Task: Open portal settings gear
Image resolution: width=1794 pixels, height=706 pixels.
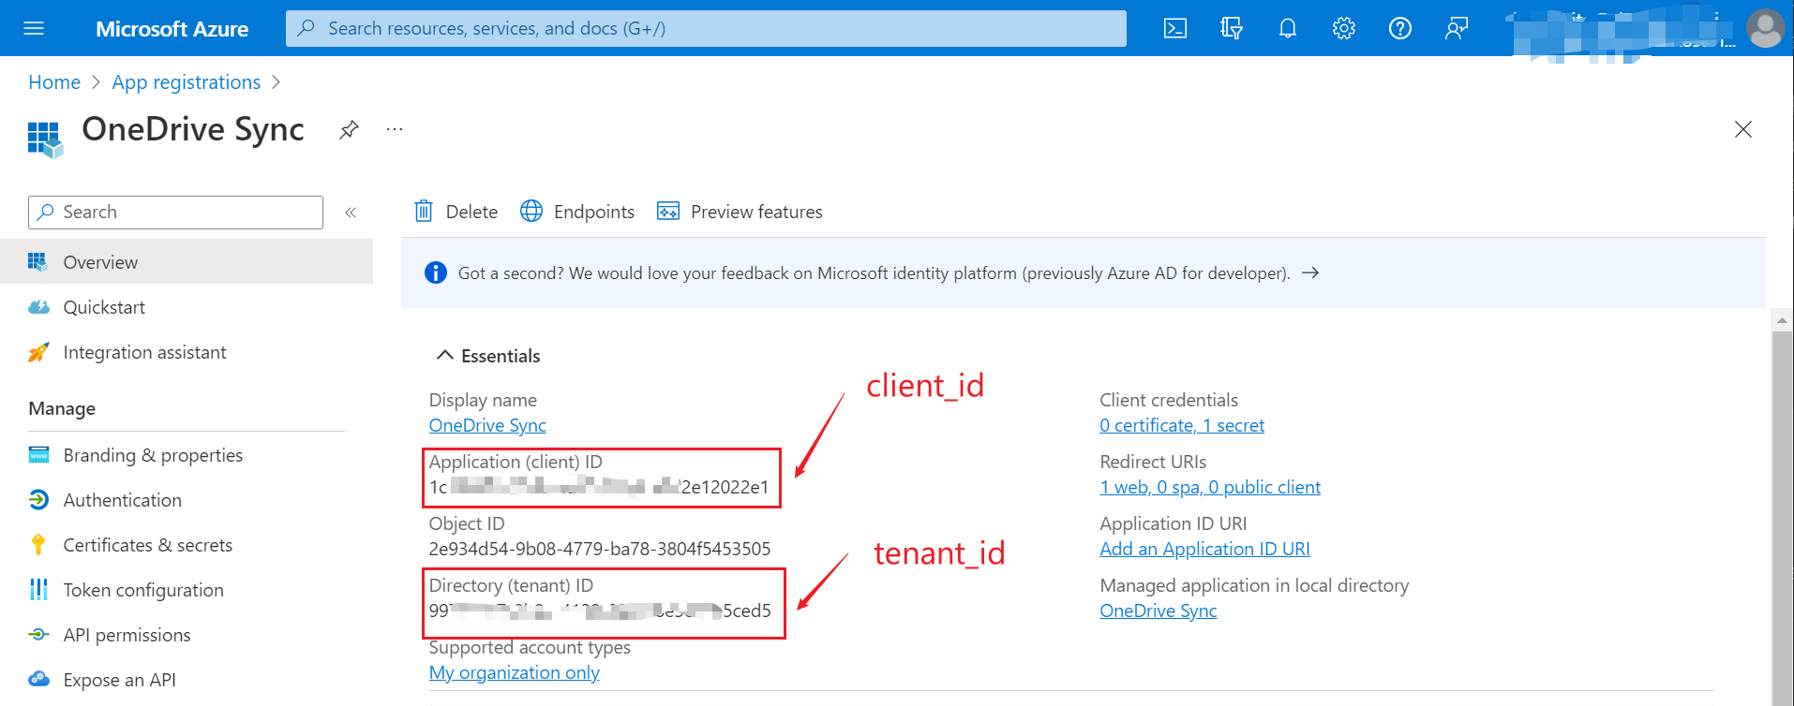Action: (1344, 28)
